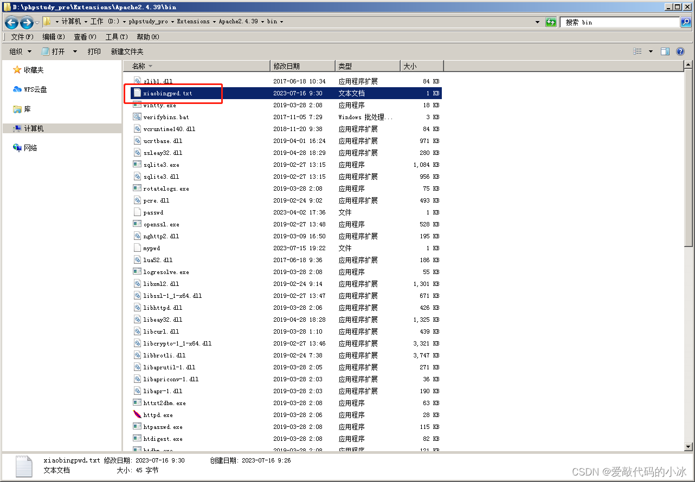Open the 帮助(H) menu
695x482 pixels.
[x=148, y=37]
